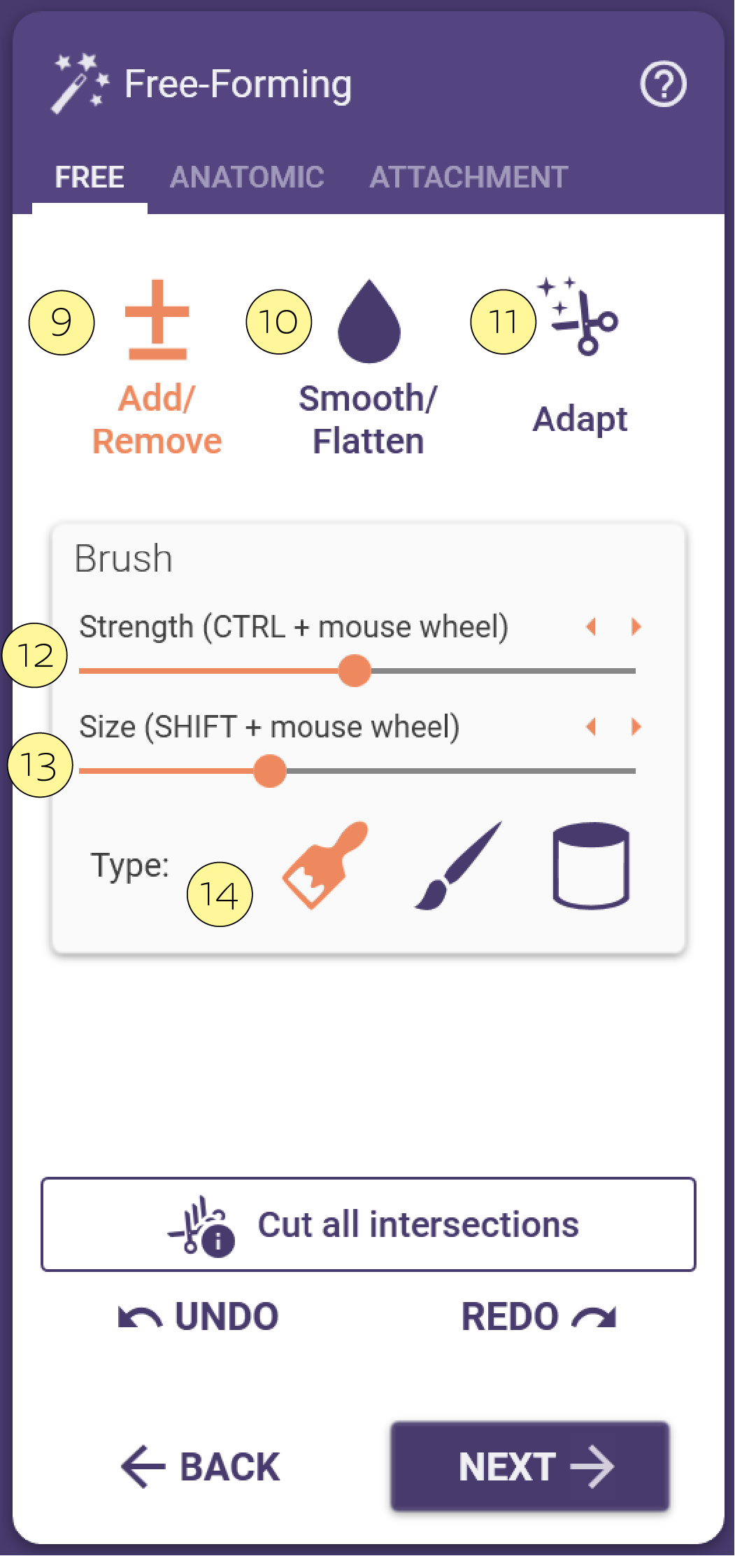The image size is (735, 1556).
Task: Open the FREE tab
Action: pos(90,177)
